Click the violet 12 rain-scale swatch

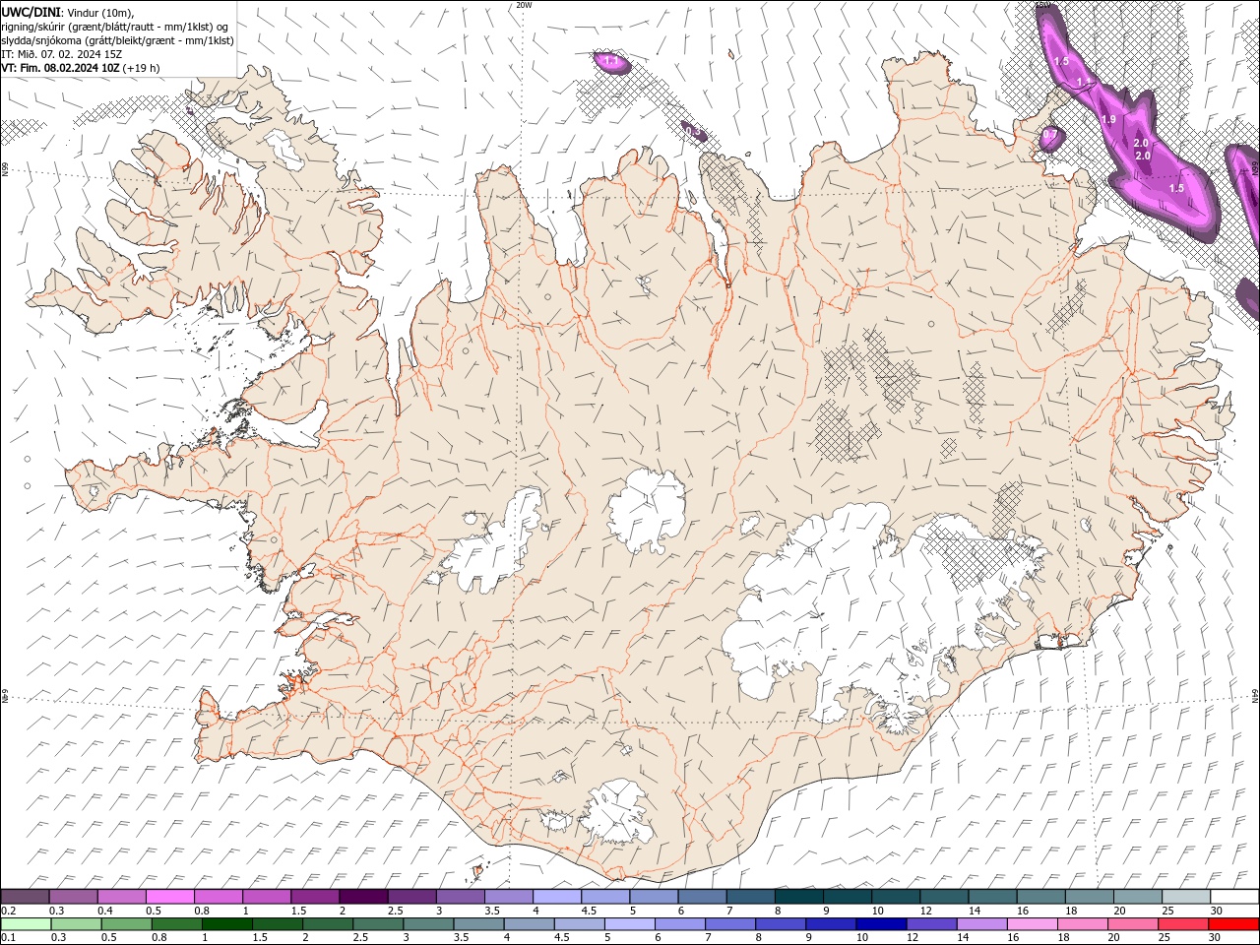(x=930, y=924)
